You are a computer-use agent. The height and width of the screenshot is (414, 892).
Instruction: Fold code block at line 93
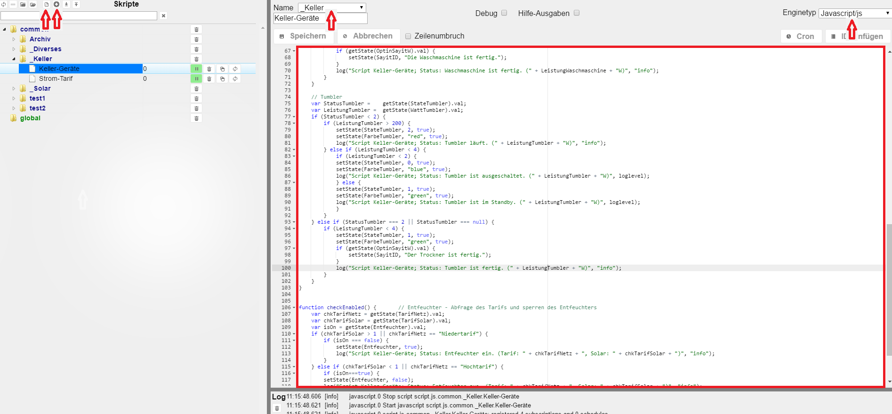click(294, 222)
